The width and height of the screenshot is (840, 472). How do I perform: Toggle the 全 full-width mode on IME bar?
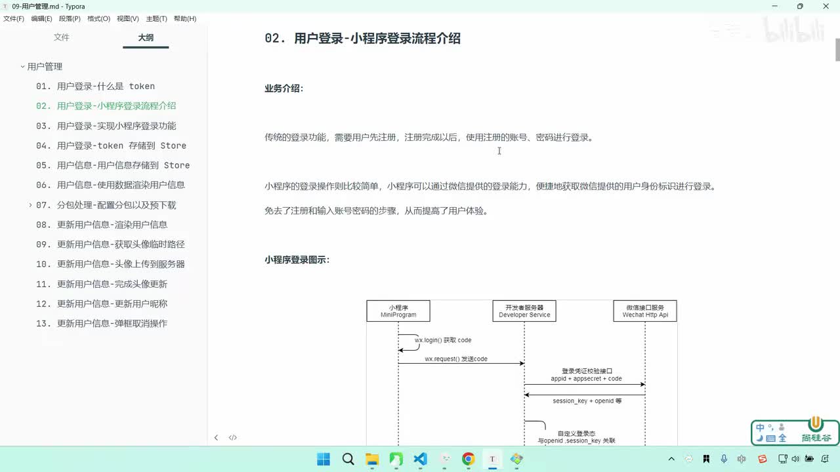pos(782,439)
